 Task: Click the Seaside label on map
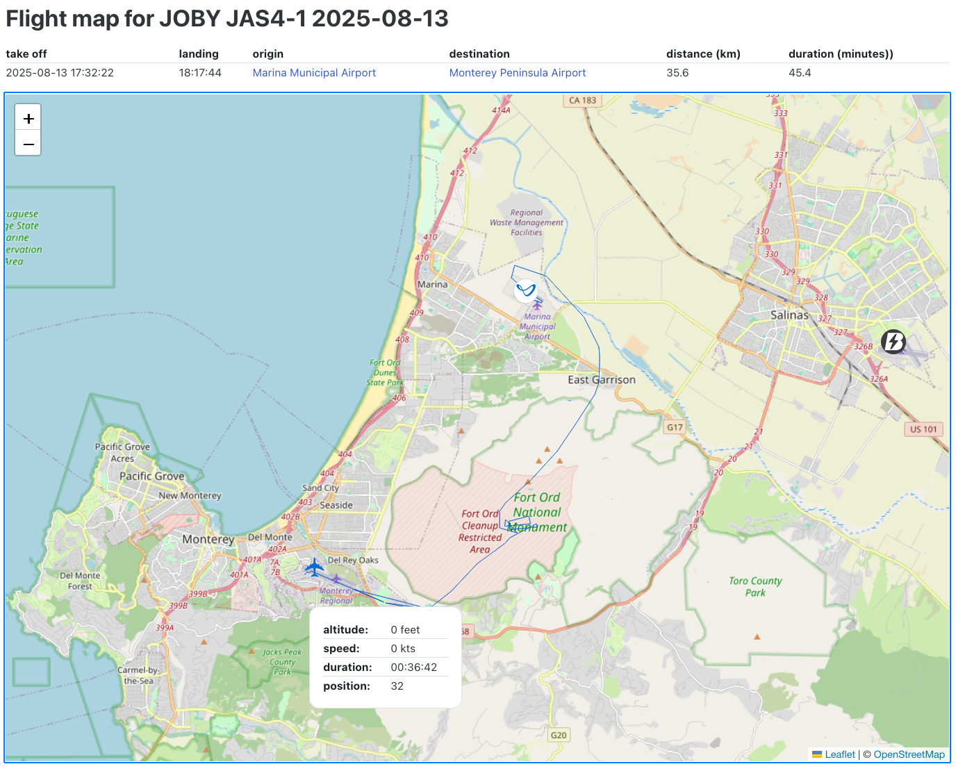336,506
